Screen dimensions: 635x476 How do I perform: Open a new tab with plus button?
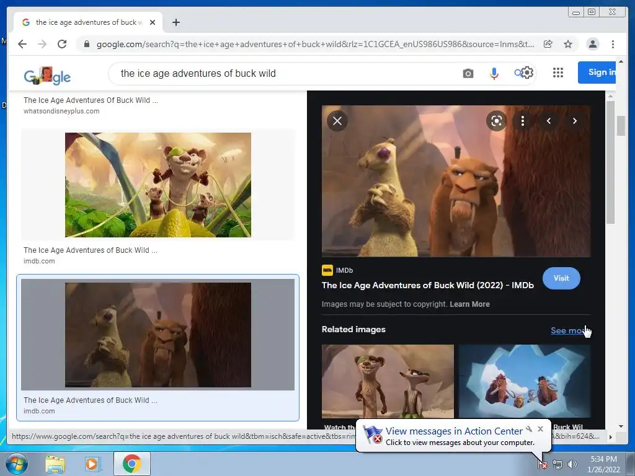click(x=175, y=22)
